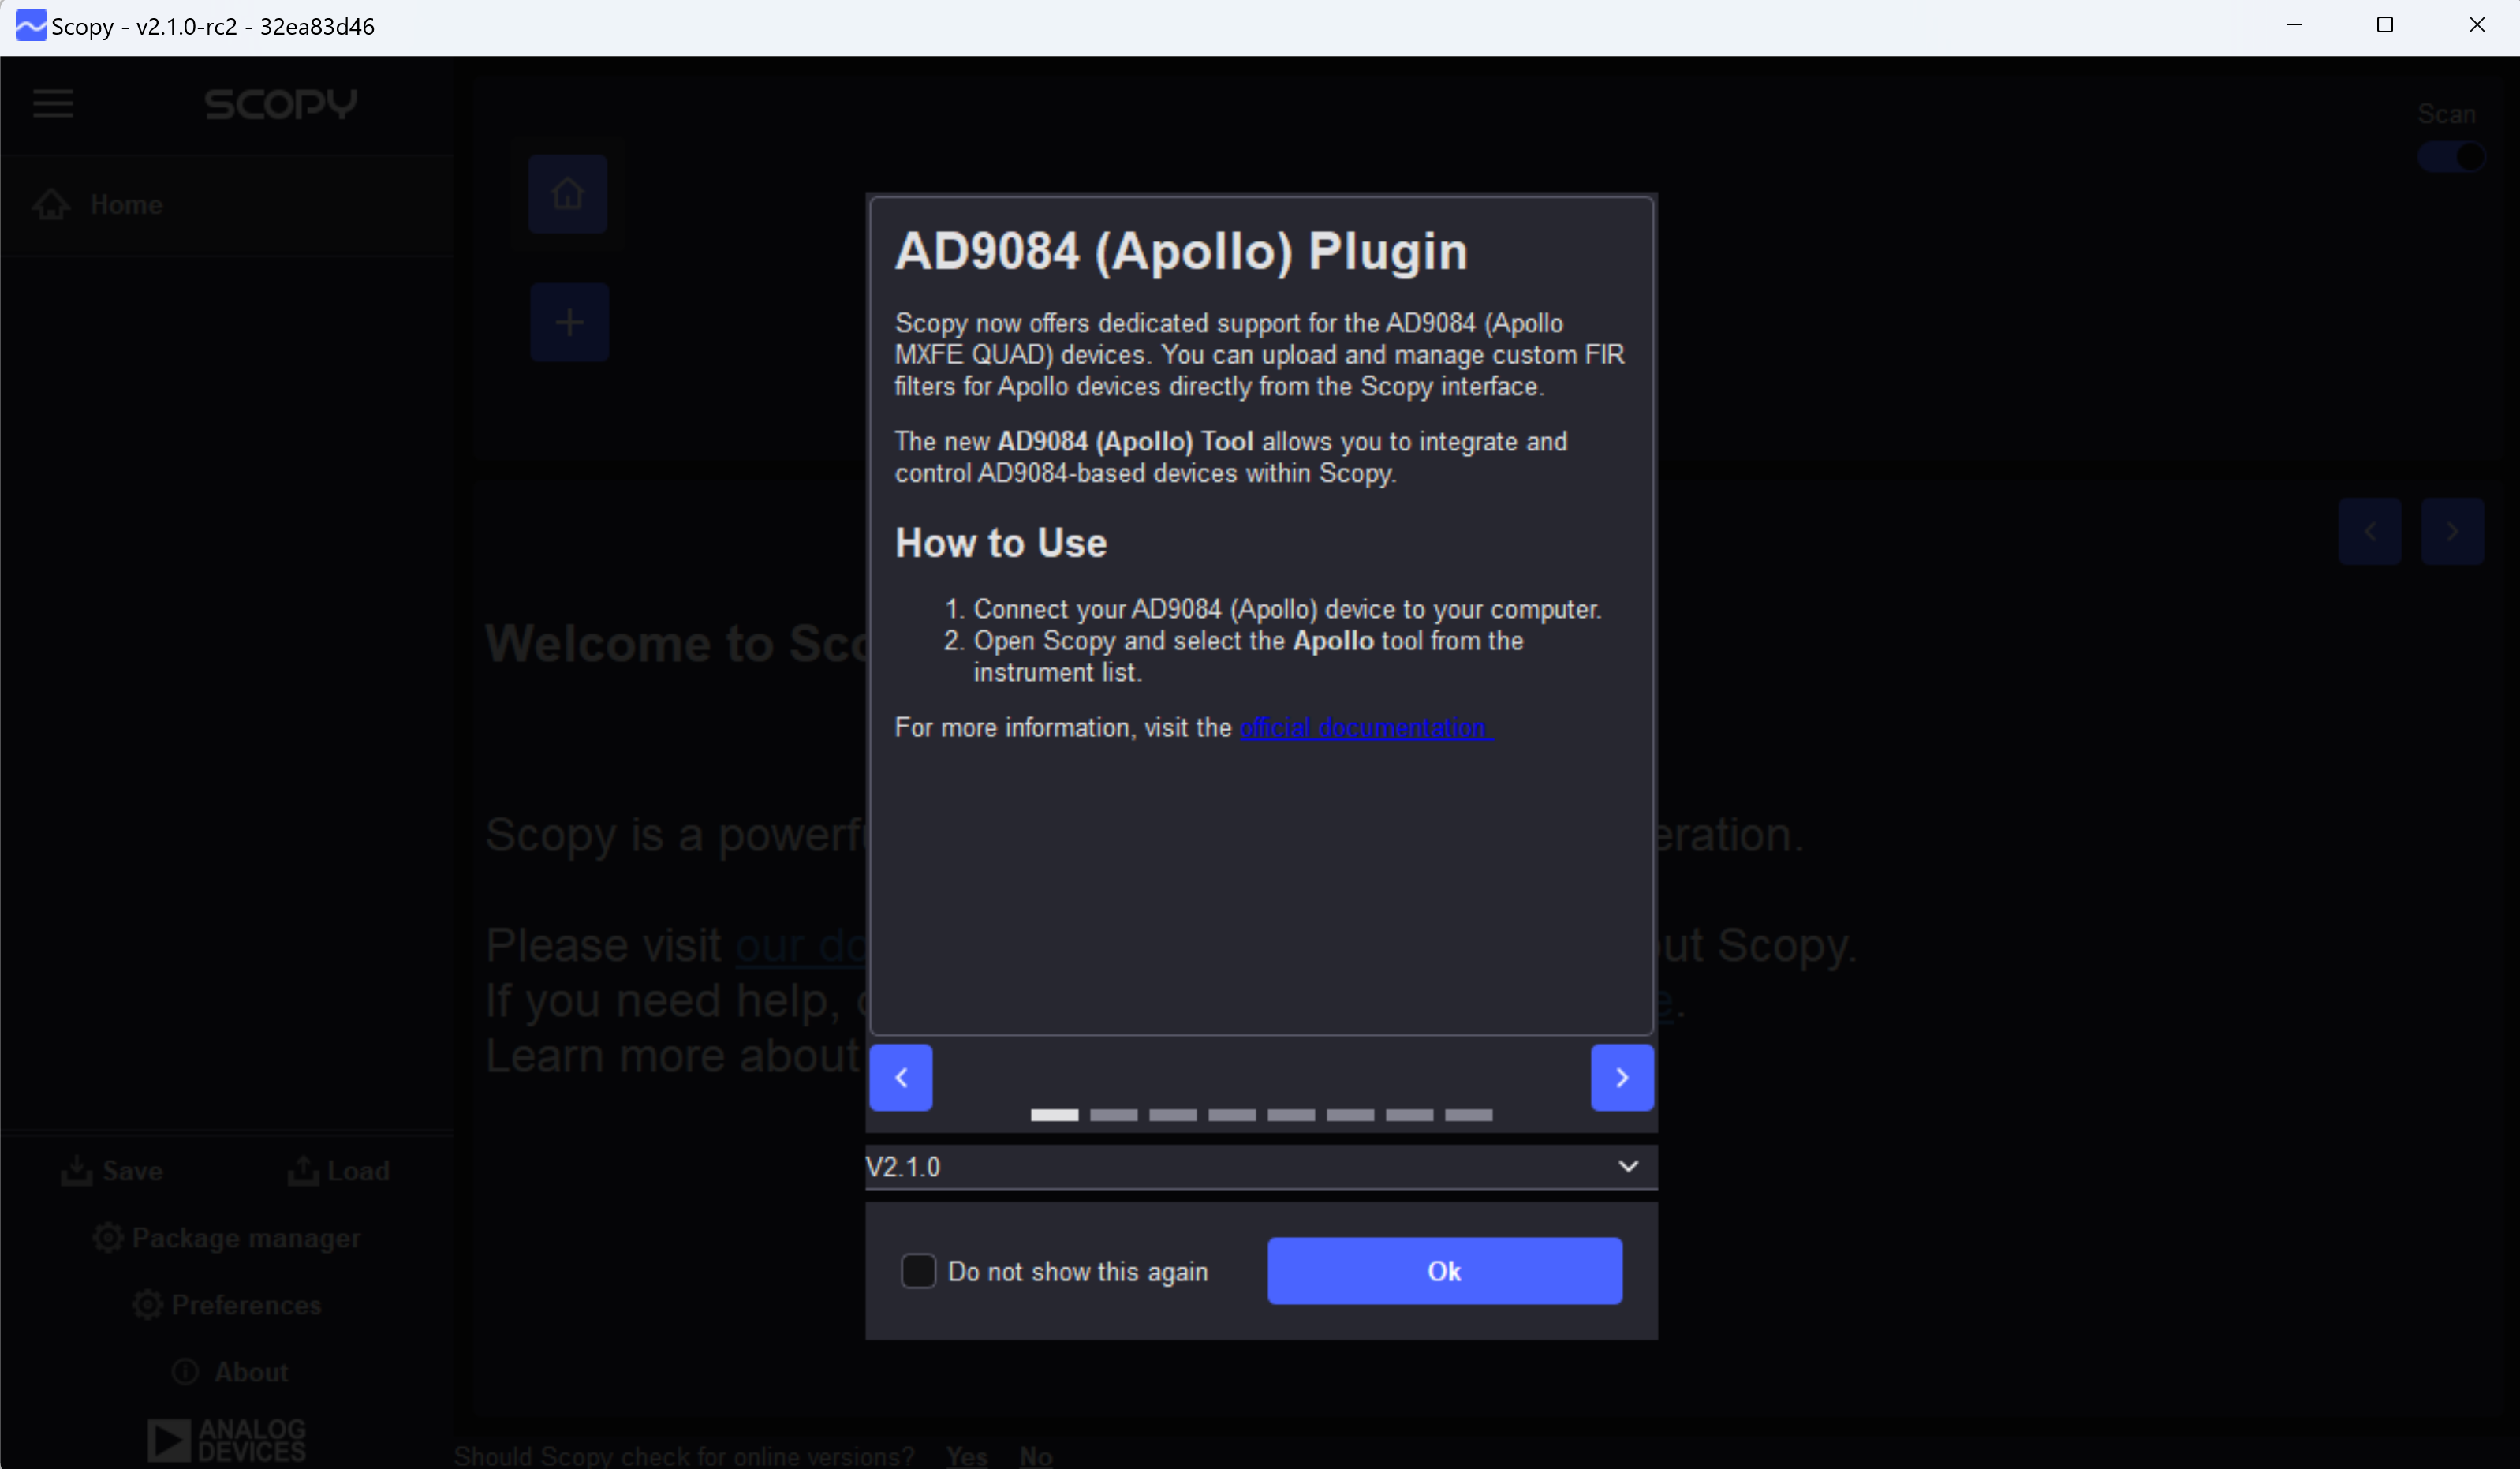Open Preferences gear in sidebar
The image size is (2520, 1469).
(x=147, y=1304)
